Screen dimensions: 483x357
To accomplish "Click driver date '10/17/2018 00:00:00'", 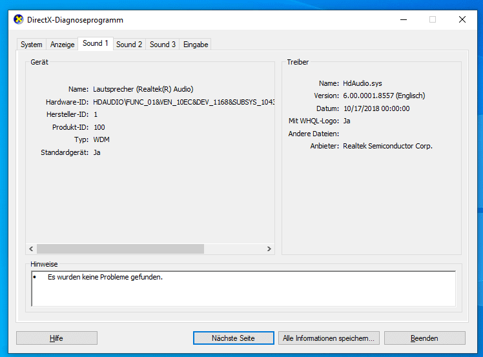I will pos(376,108).
